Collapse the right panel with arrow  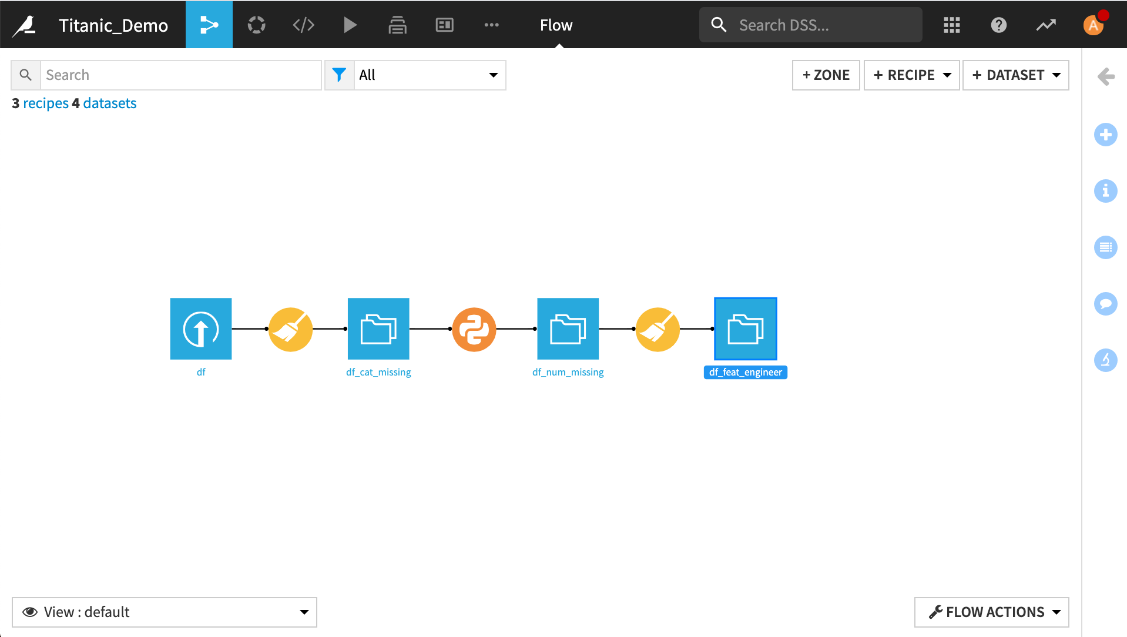(1106, 76)
